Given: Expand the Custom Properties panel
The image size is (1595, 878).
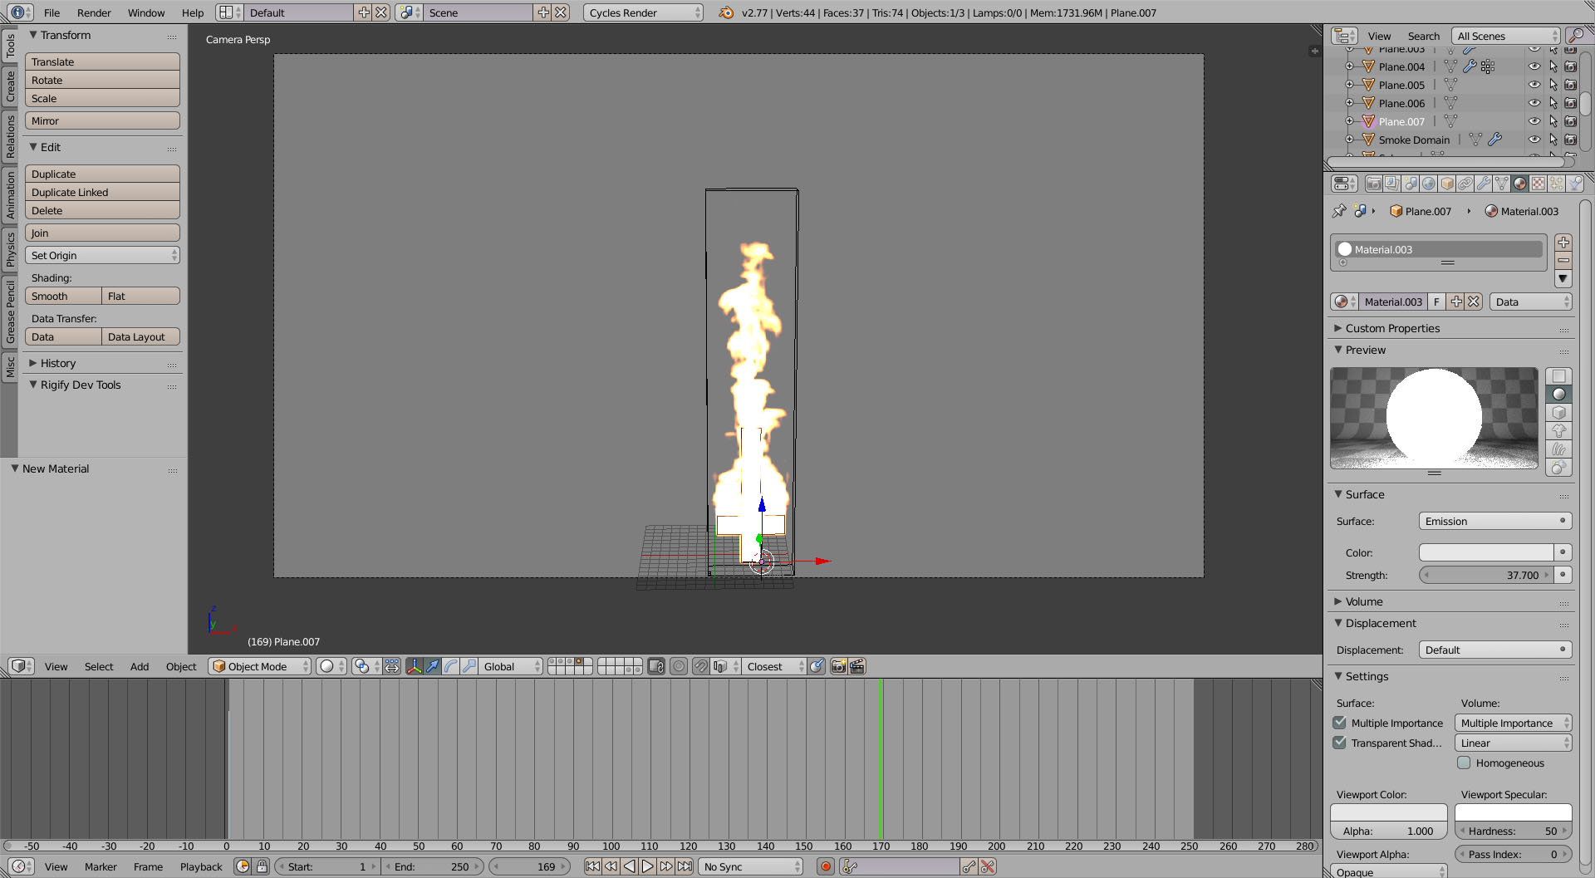Looking at the screenshot, I should click(x=1391, y=328).
